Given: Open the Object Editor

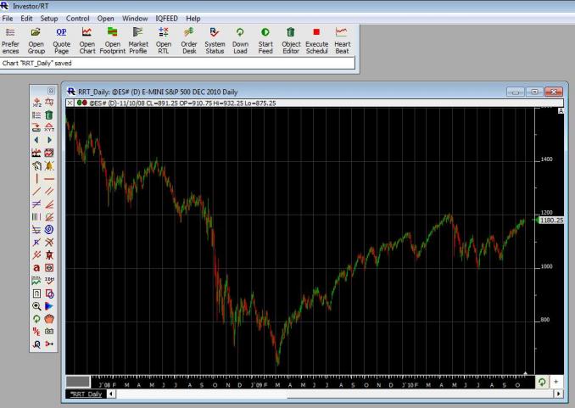Looking at the screenshot, I should pyautogui.click(x=291, y=39).
